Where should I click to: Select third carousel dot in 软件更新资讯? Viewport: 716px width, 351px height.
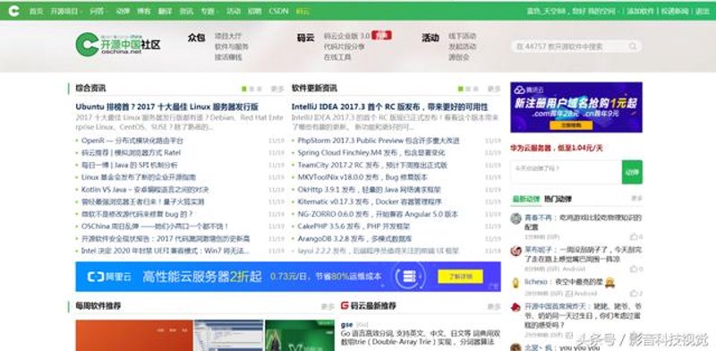tap(475, 89)
